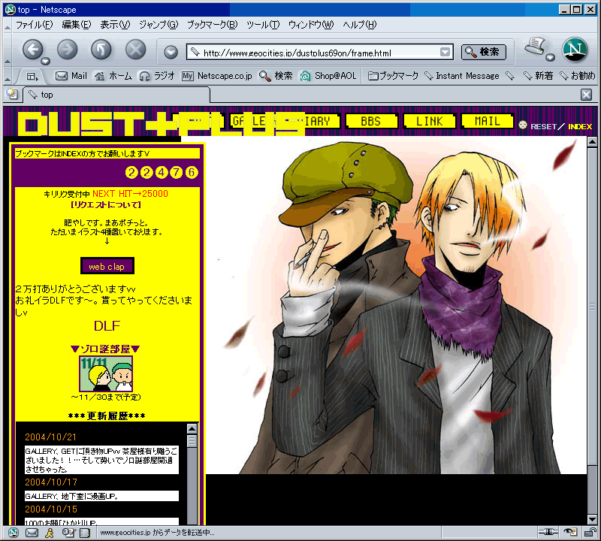Expand the URL history dropdown arrow
The height and width of the screenshot is (541, 601).
pos(445,52)
